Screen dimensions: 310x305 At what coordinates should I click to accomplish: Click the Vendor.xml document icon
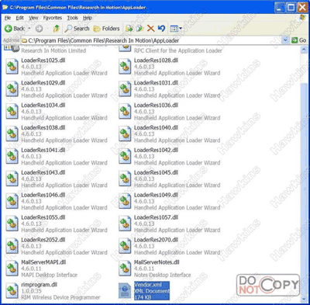coord(125,291)
